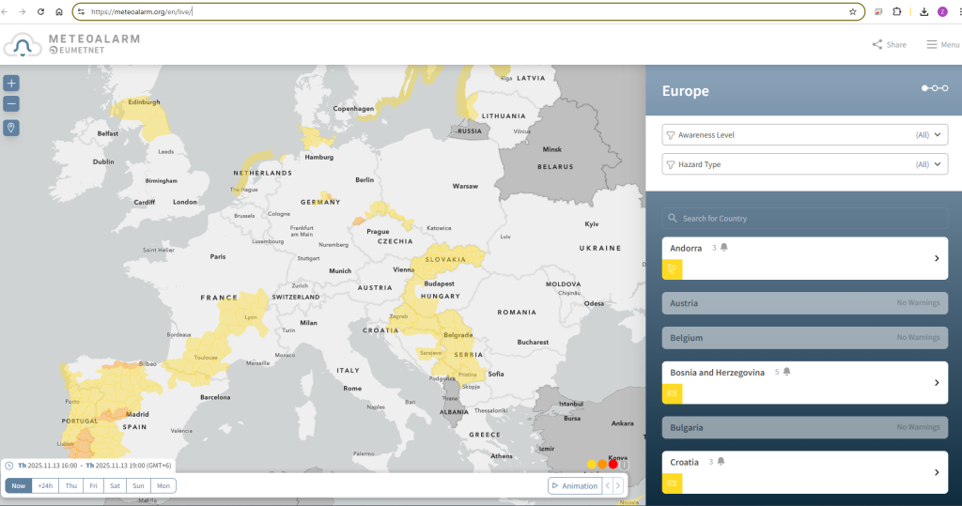Open the browser Extensions puzzle icon
The height and width of the screenshot is (506, 962).
coord(896,12)
